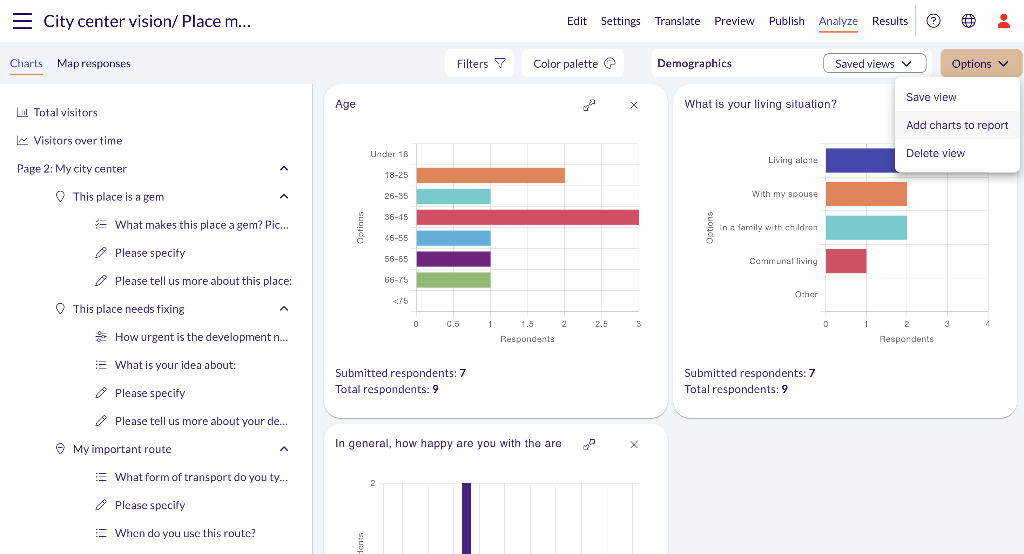Click the checklist icon beside 'What makes this place a gem'
Image resolution: width=1024 pixels, height=554 pixels.
coord(101,224)
